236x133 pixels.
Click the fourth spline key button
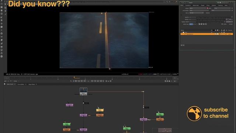(x=206, y=24)
